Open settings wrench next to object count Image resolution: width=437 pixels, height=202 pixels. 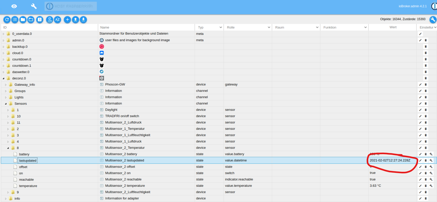point(433,19)
